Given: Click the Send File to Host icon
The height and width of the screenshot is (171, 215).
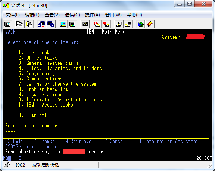Looking at the screenshot, I should click(41, 24).
